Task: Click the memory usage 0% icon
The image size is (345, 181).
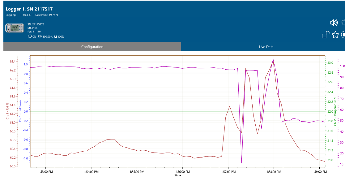Action: pos(30,37)
